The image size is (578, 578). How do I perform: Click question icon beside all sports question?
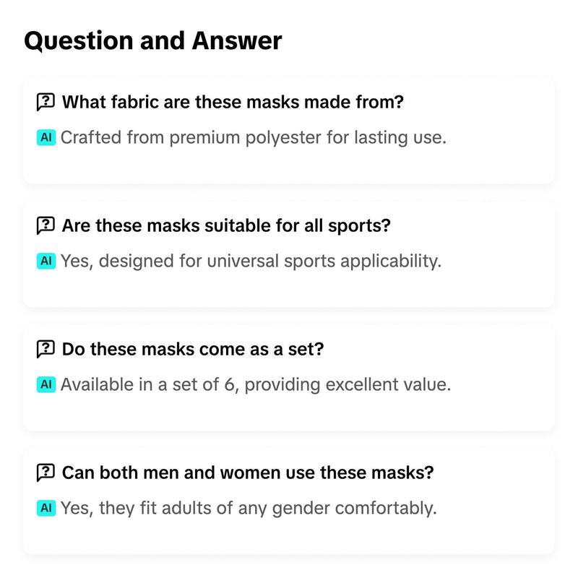coord(46,225)
